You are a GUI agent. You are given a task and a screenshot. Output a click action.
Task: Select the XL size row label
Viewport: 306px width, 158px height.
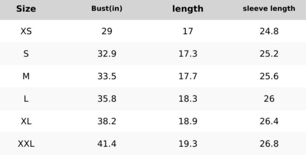pyautogui.click(x=26, y=121)
